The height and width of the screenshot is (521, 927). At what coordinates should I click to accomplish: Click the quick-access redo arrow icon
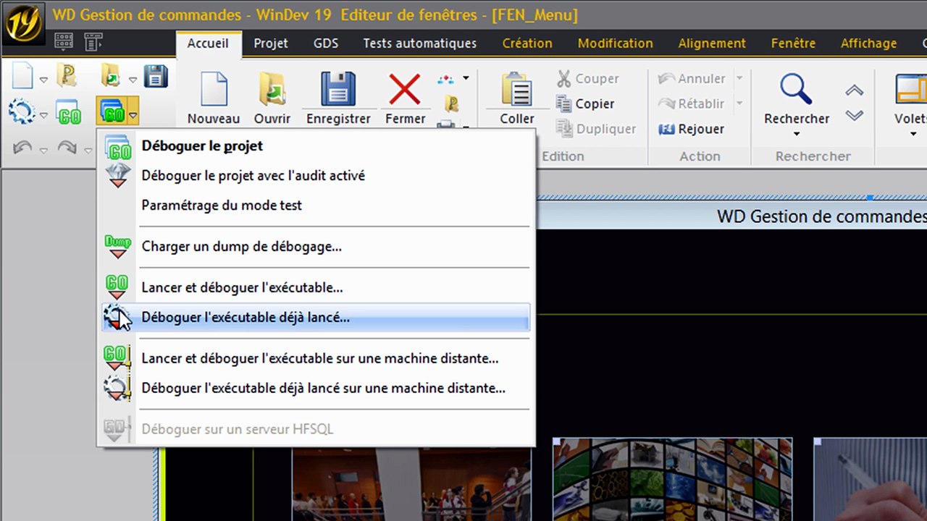pos(67,148)
